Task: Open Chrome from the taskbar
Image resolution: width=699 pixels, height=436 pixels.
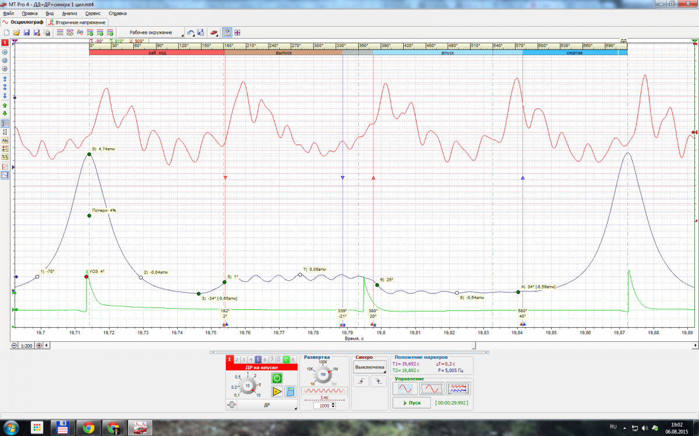Action: 89,428
